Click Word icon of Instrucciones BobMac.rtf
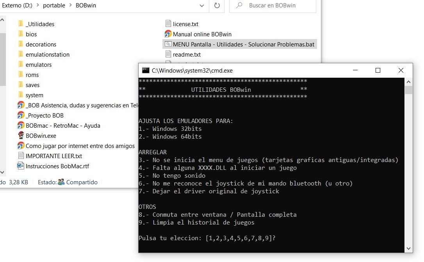 tap(21, 166)
